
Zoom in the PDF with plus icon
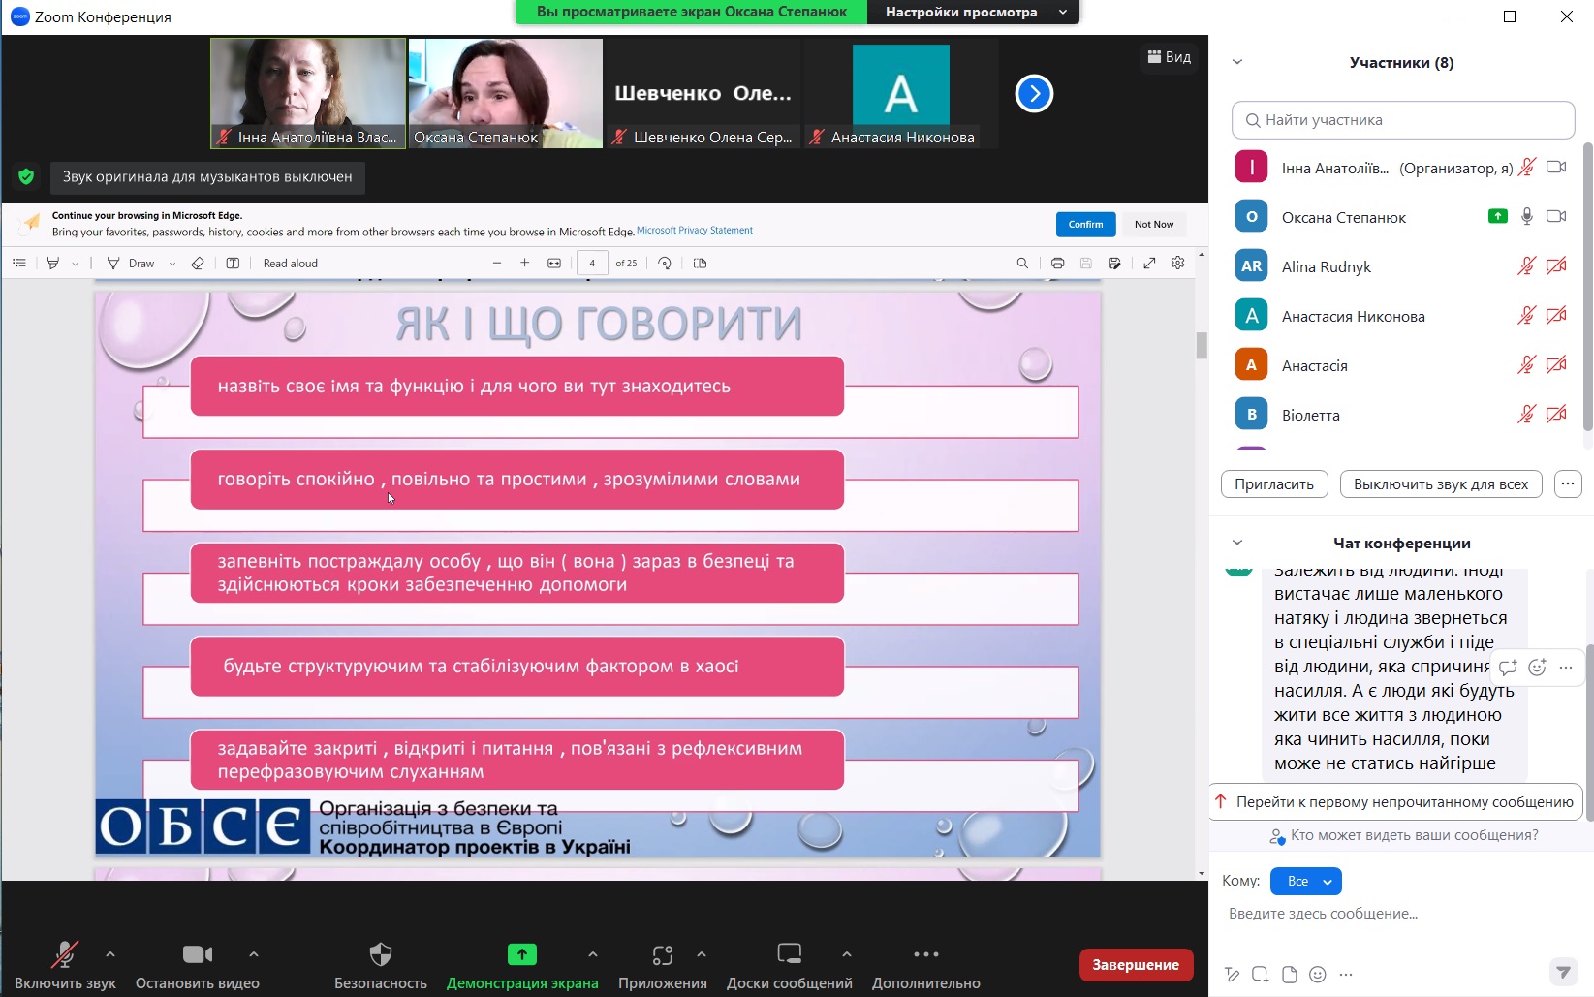point(525,263)
